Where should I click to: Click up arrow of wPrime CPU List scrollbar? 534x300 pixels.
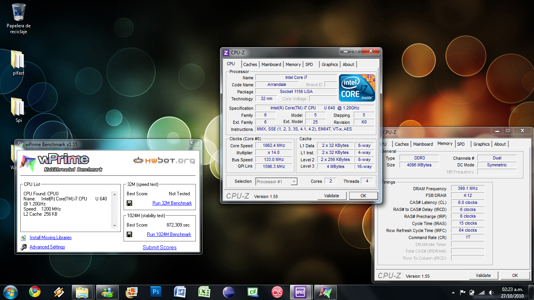coord(115,194)
